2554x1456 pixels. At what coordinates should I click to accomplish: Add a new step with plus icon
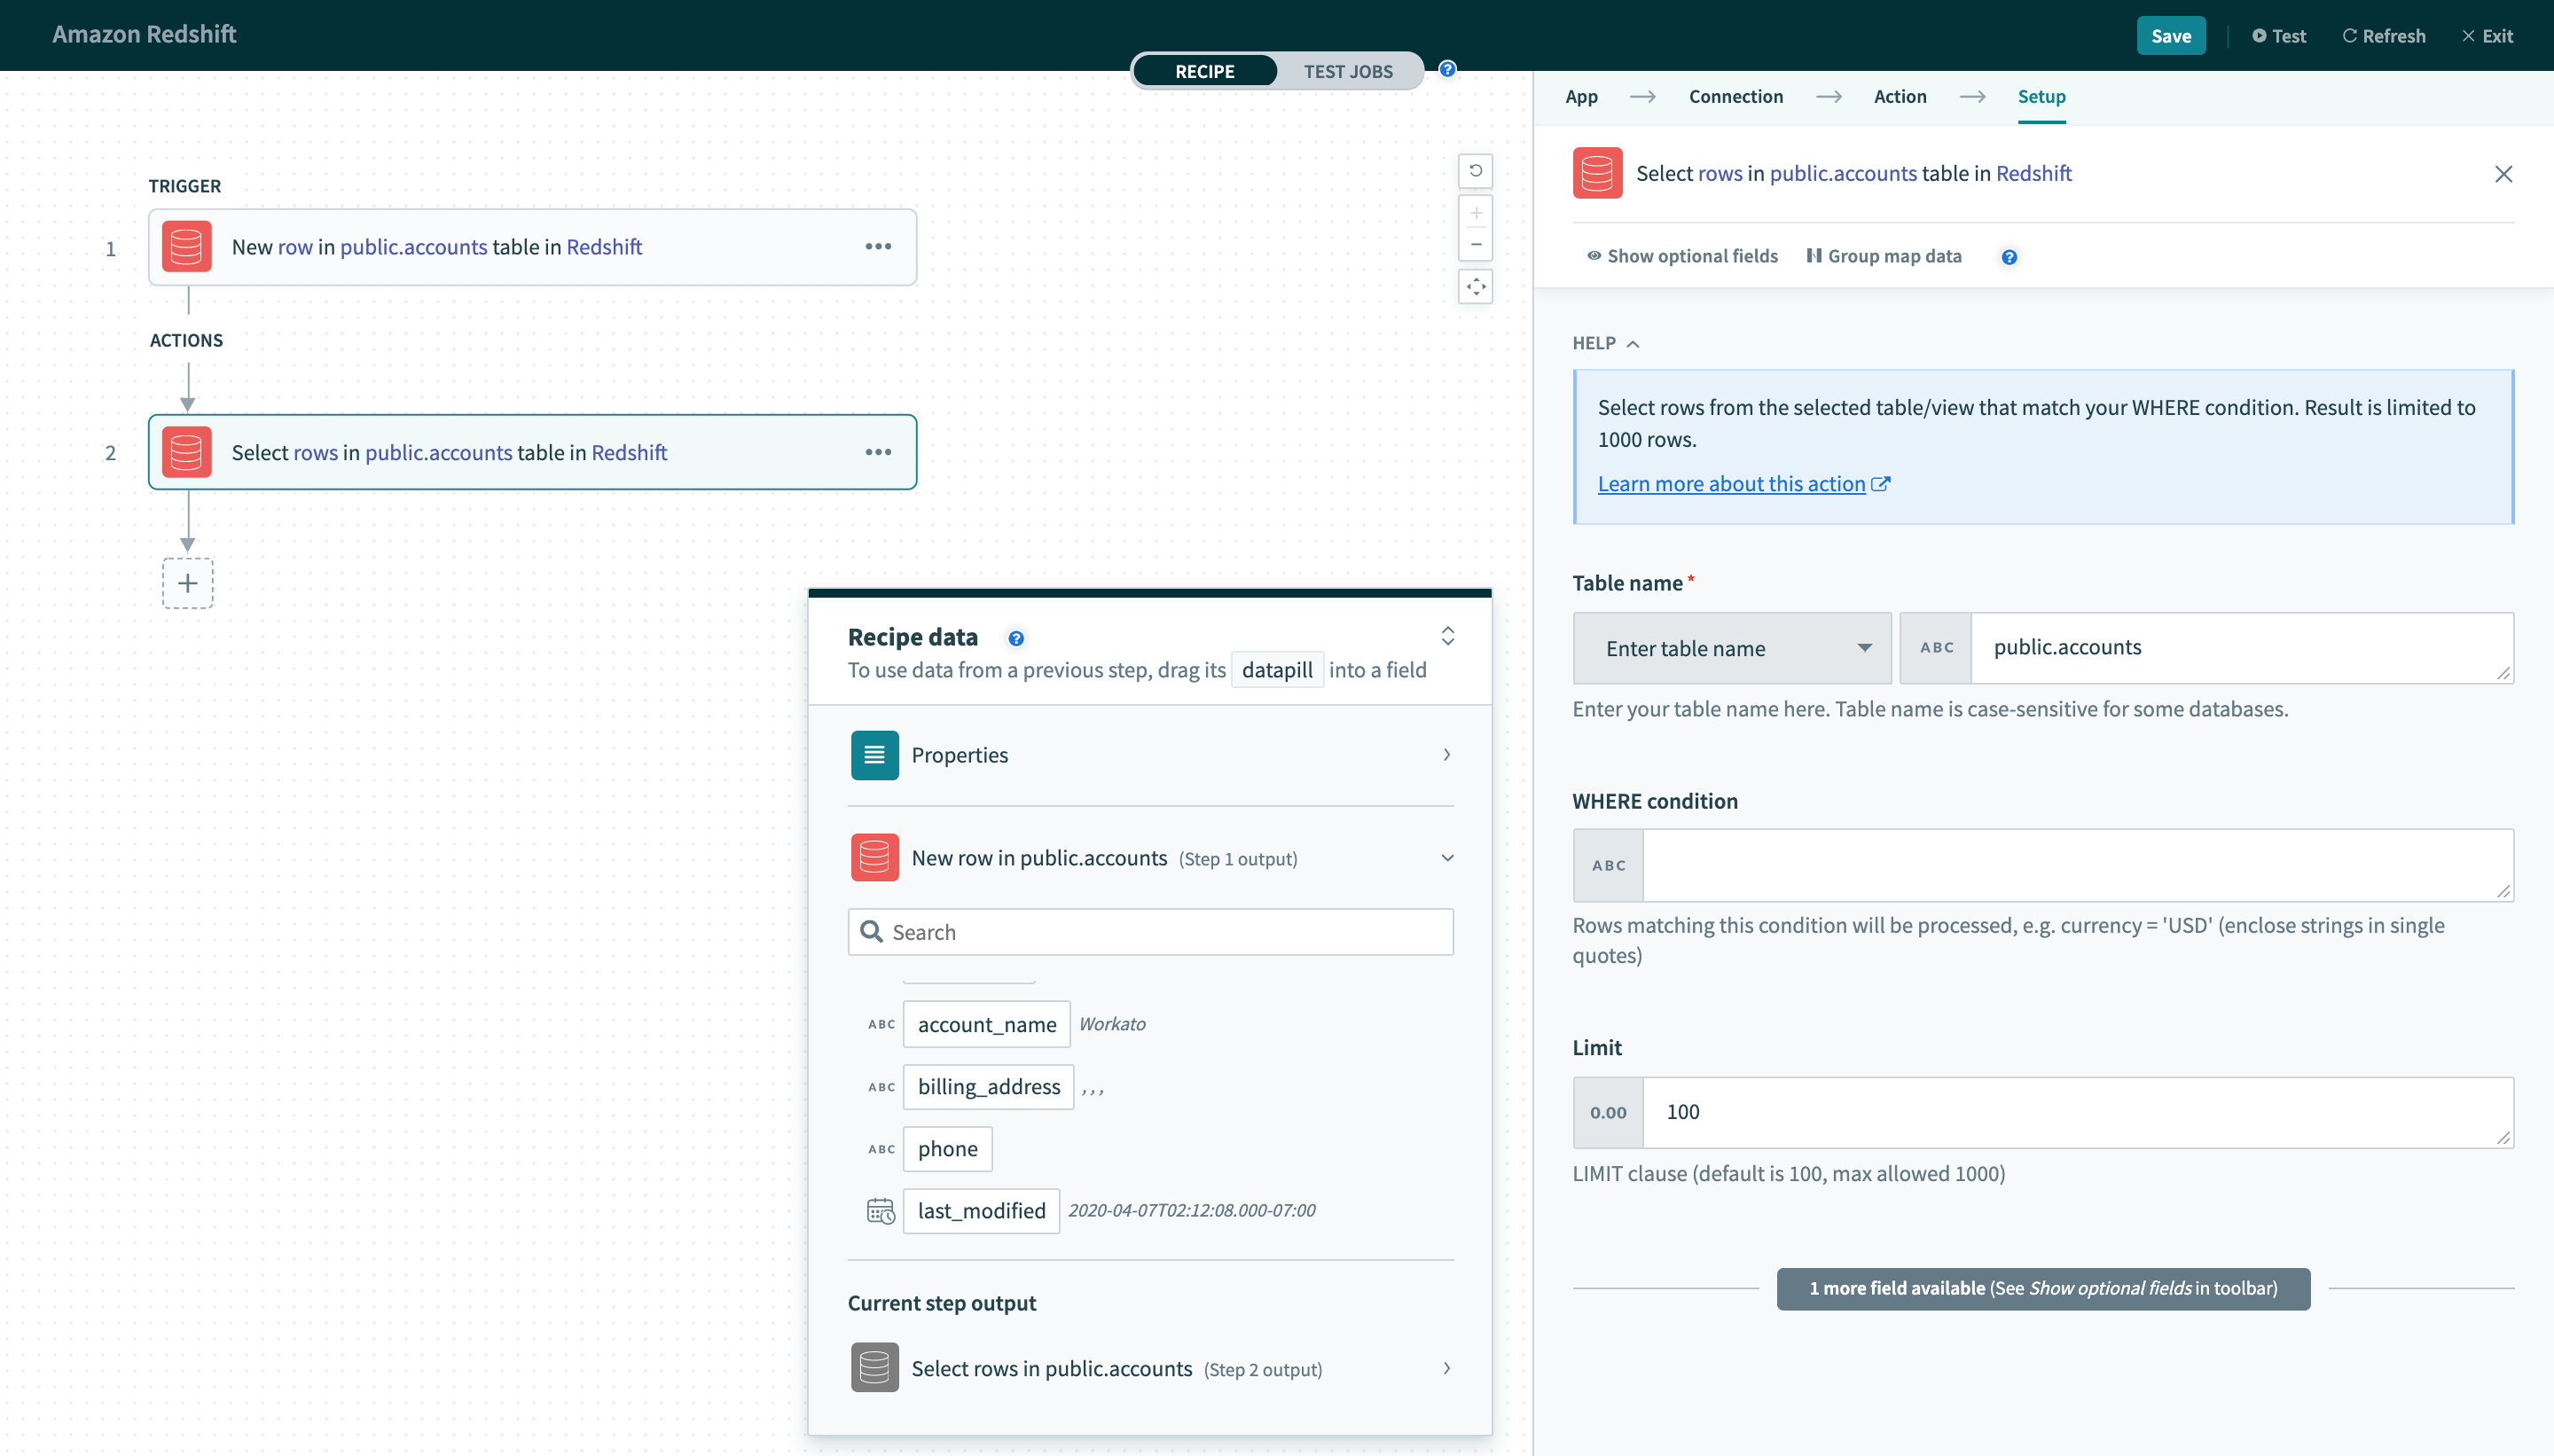pos(187,583)
